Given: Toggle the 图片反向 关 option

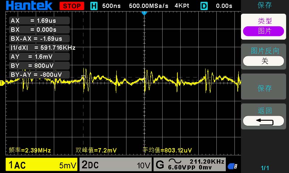Looking at the screenshot, I should 264,57.
